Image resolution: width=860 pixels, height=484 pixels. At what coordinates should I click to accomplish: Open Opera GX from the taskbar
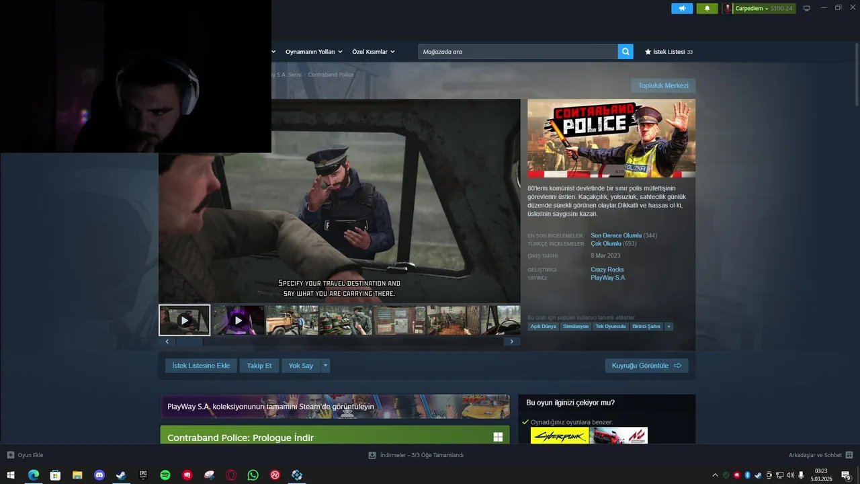click(x=231, y=475)
